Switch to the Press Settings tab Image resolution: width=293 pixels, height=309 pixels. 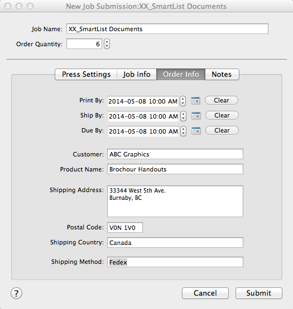pyautogui.click(x=86, y=74)
